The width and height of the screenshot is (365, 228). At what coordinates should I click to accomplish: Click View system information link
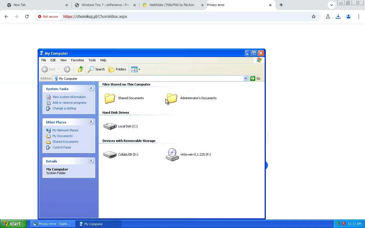(x=69, y=97)
